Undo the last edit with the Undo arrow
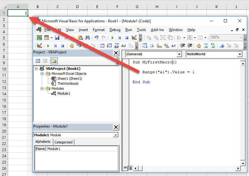This screenshot has height=176, width=249. click(x=96, y=38)
